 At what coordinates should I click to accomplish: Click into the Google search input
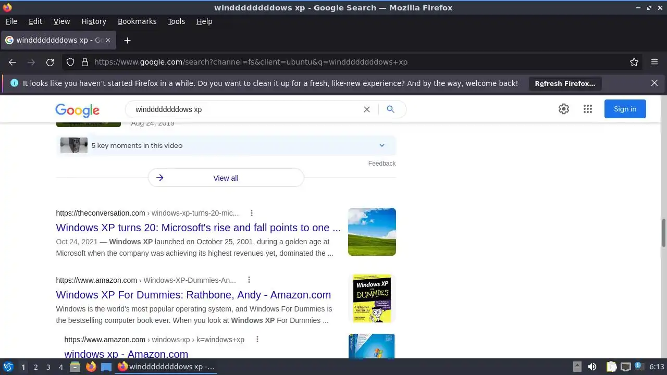coord(245,109)
